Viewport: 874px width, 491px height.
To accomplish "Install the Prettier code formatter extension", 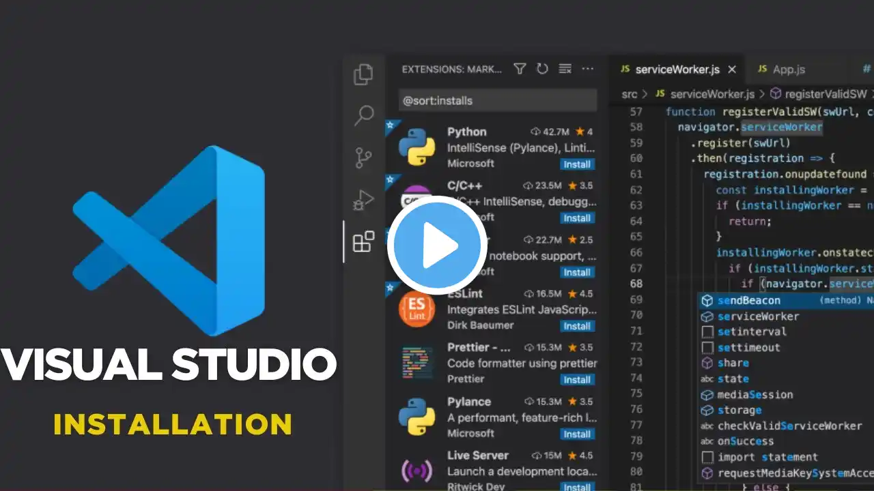I will [577, 380].
